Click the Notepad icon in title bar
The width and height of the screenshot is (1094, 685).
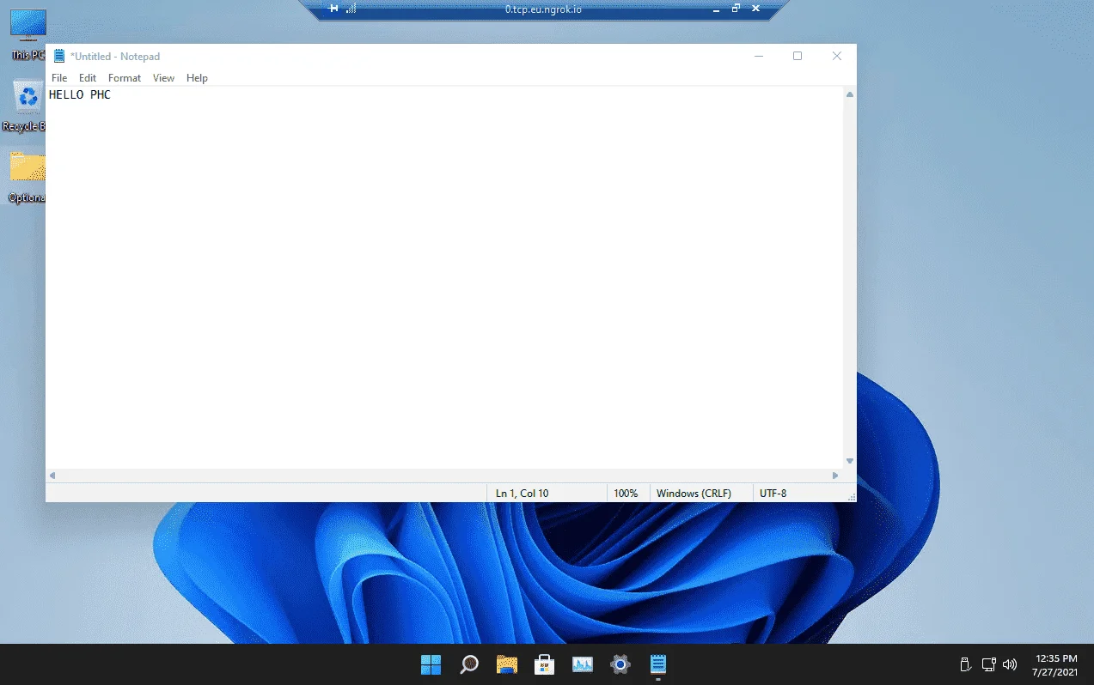(59, 56)
